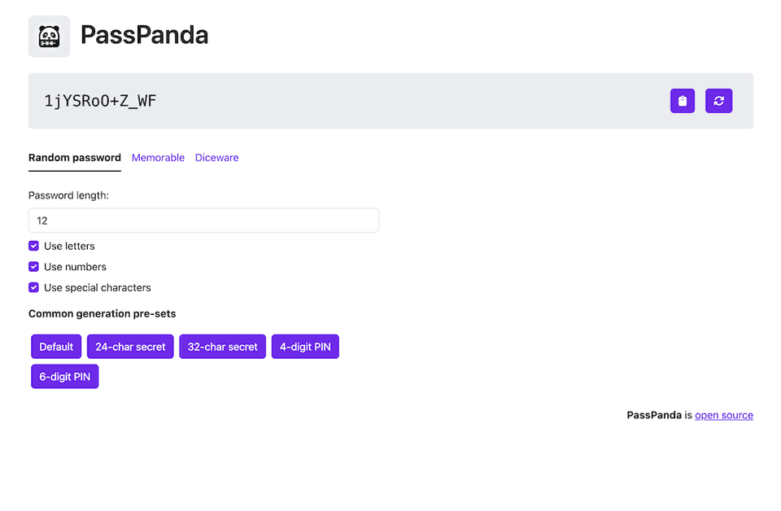Image resolution: width=781 pixels, height=511 pixels.
Task: Apply the Default preset
Action: tap(56, 347)
